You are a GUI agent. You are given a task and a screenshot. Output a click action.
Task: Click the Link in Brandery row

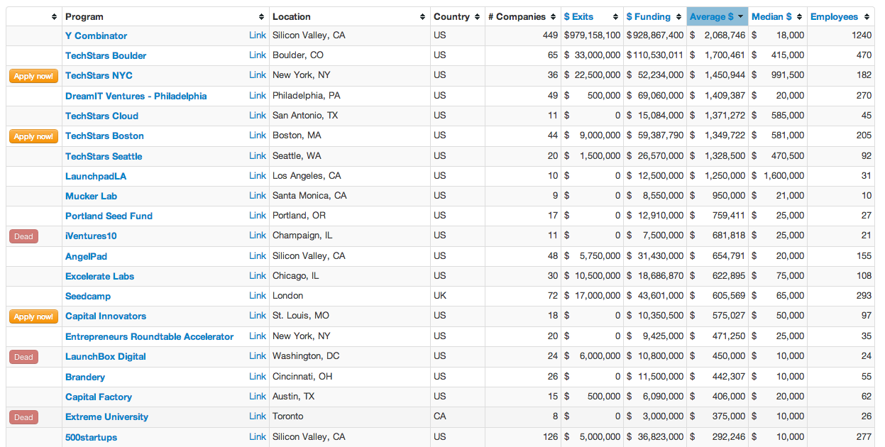[258, 376]
